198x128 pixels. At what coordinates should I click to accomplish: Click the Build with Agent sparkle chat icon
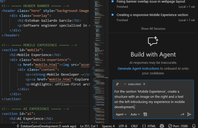click(x=153, y=41)
